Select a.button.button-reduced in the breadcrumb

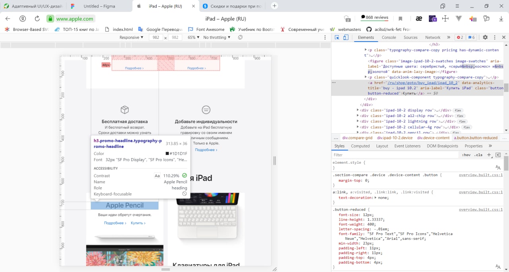point(476,138)
